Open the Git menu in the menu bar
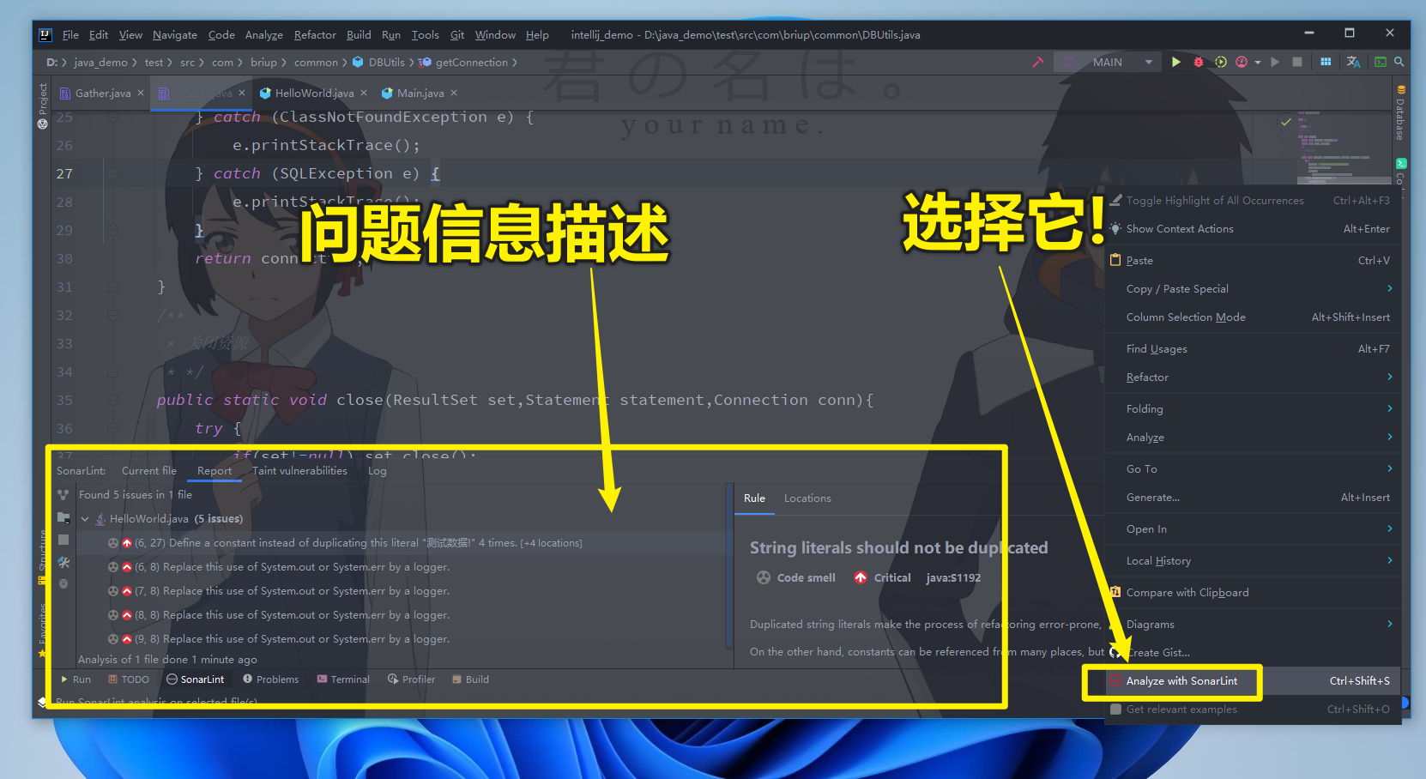Image resolution: width=1426 pixels, height=779 pixels. click(x=457, y=35)
